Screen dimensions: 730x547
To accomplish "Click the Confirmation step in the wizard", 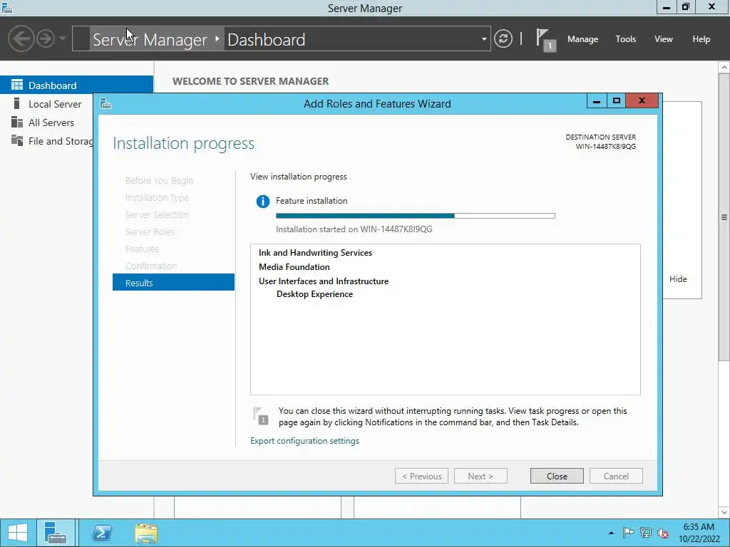I will (151, 266).
